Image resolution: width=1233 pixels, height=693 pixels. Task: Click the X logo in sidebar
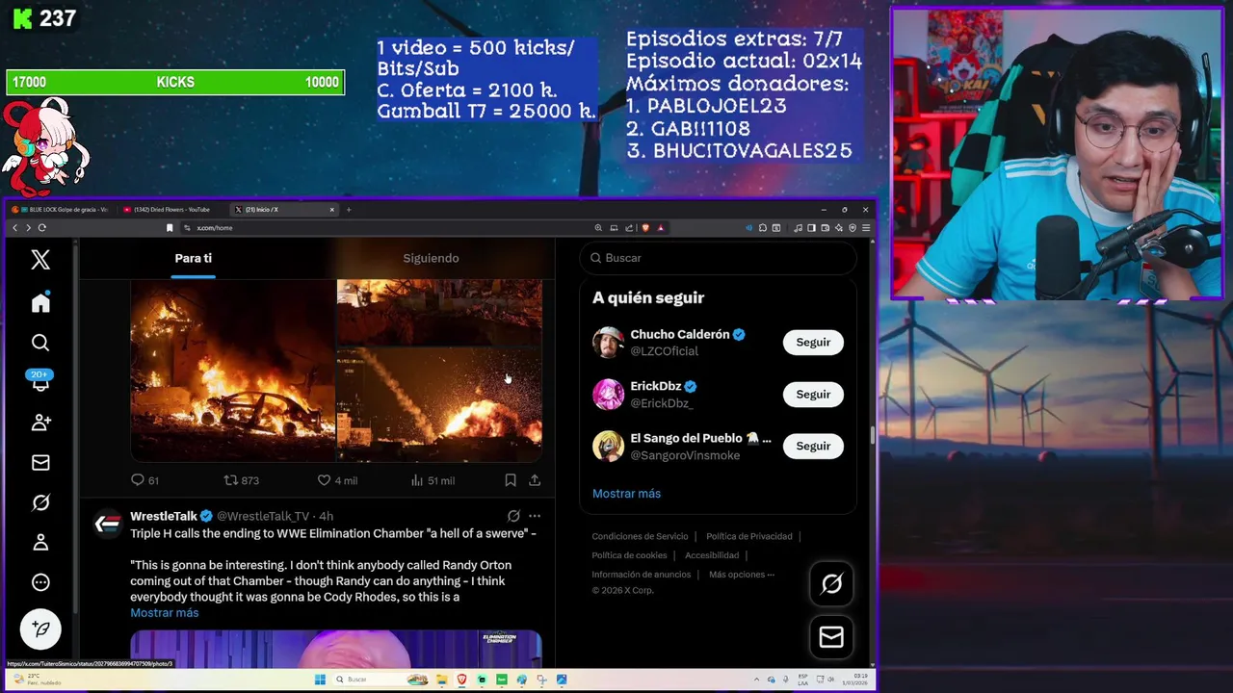pyautogui.click(x=40, y=259)
